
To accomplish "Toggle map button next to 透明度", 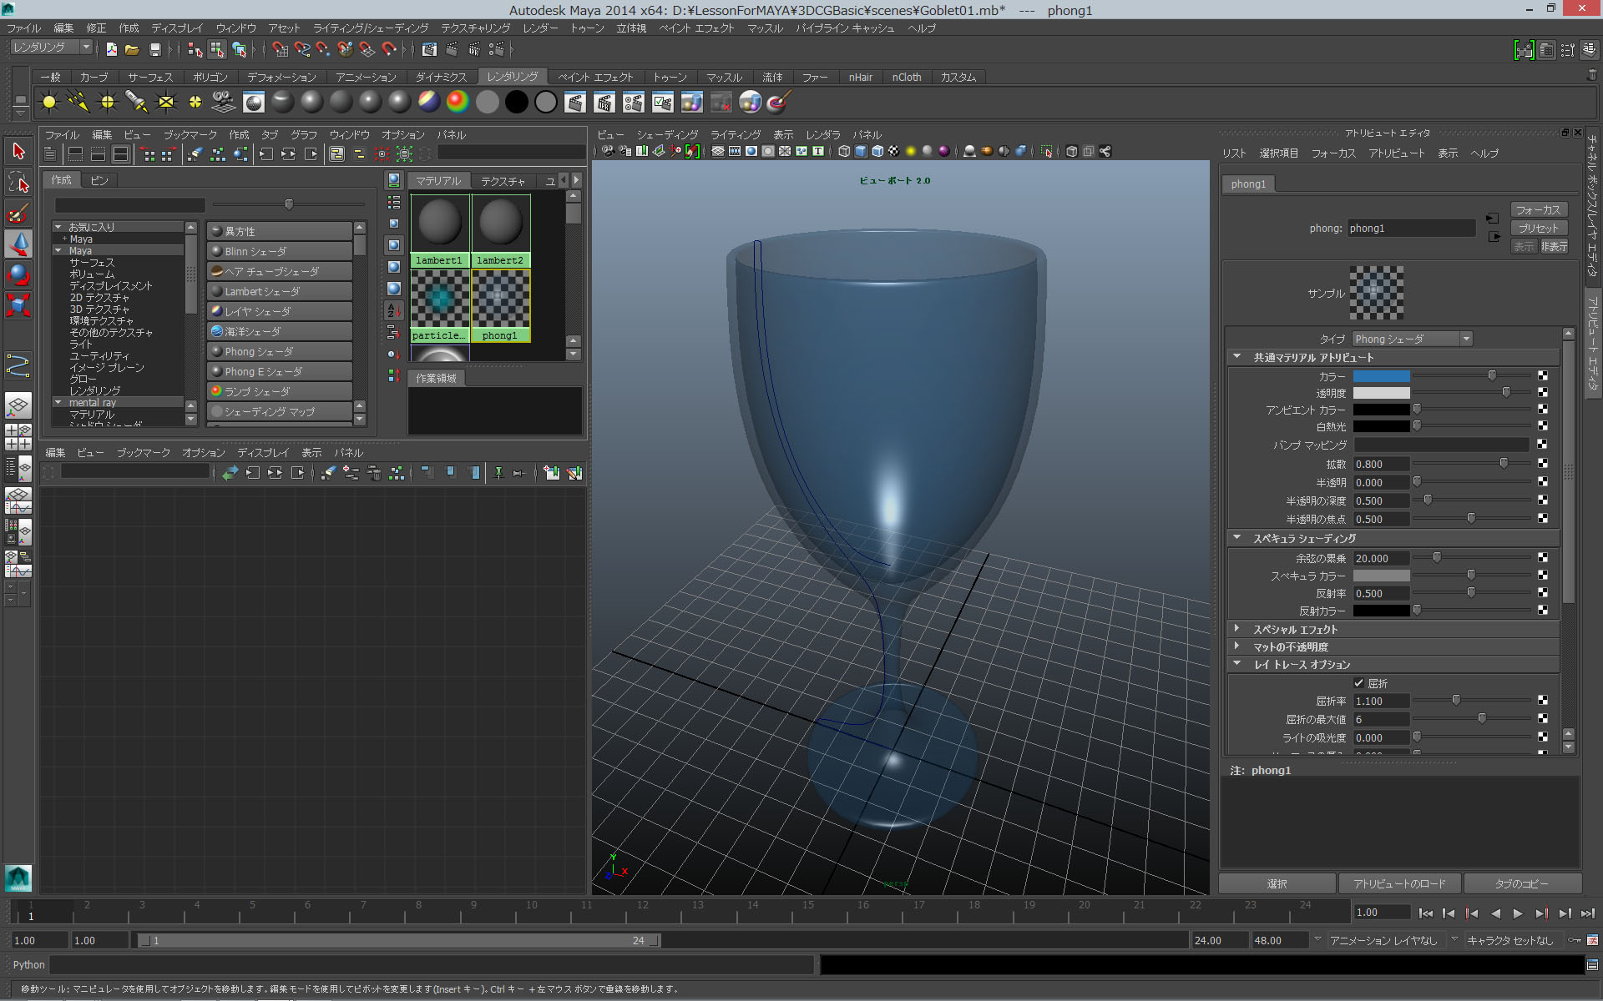I will click(x=1542, y=392).
